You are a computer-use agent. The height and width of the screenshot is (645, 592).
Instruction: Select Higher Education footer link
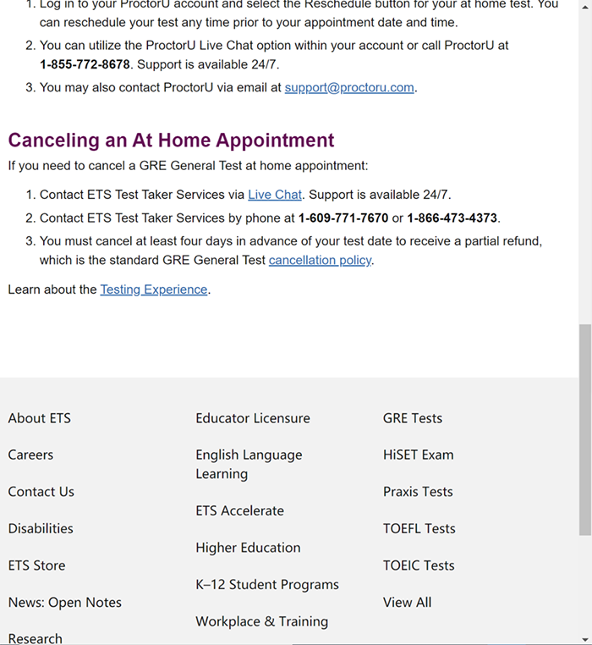click(x=248, y=548)
